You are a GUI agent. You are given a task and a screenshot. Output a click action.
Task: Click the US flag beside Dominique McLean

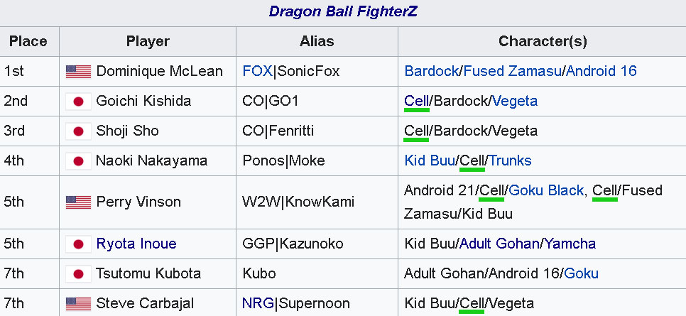pyautogui.click(x=78, y=71)
